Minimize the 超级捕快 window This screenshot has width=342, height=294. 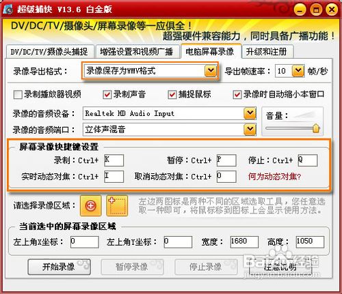pyautogui.click(x=300, y=10)
